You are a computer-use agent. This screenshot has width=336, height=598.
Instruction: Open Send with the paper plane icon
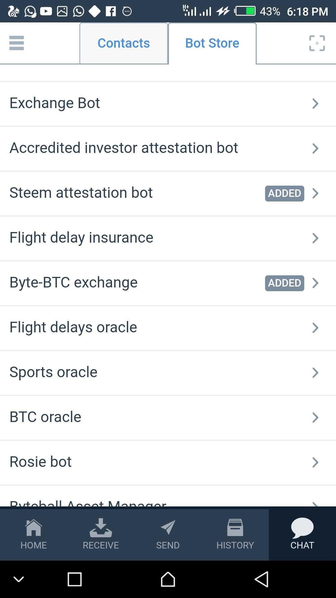168,528
